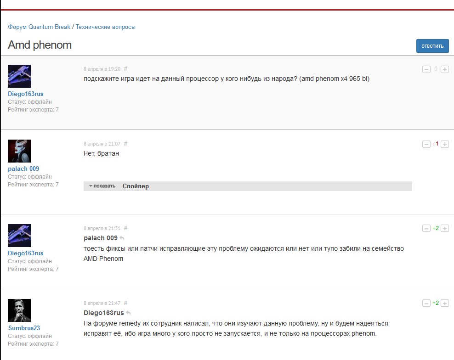Image resolution: width=454 pixels, height=360 pixels.
Task: Open 'Технические вопросы' breadcrumb link
Action: [105, 27]
